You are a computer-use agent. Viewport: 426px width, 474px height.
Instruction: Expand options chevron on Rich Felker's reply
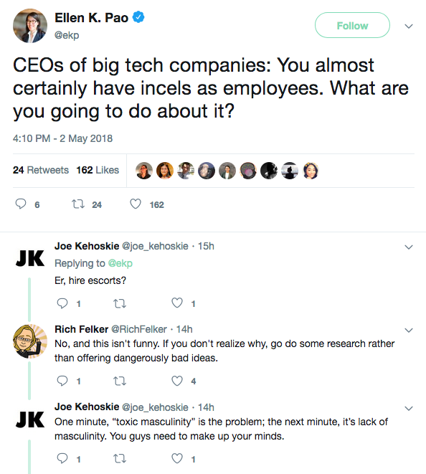click(409, 330)
